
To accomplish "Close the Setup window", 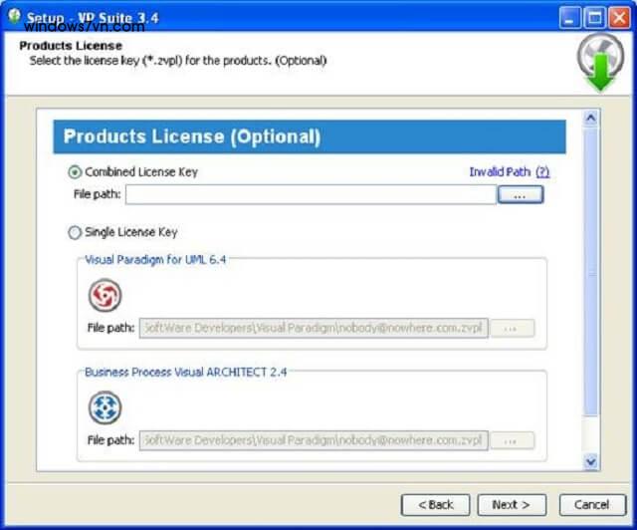I will [x=619, y=18].
